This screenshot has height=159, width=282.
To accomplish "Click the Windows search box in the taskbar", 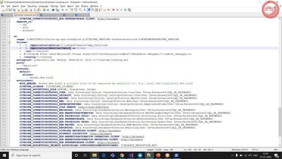I will point(40,155).
